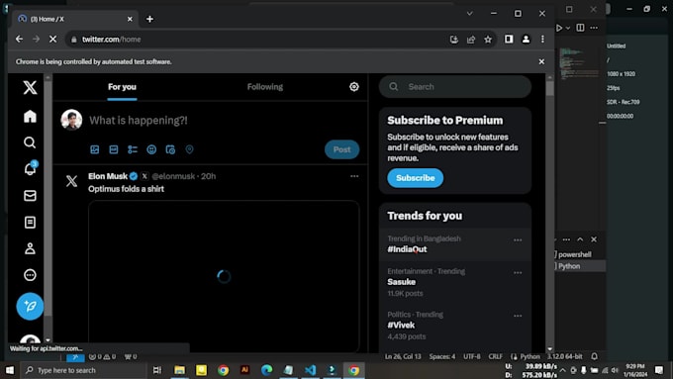This screenshot has height=379, width=673.
Task: Click the Lists icon in sidebar
Action: (x=30, y=223)
